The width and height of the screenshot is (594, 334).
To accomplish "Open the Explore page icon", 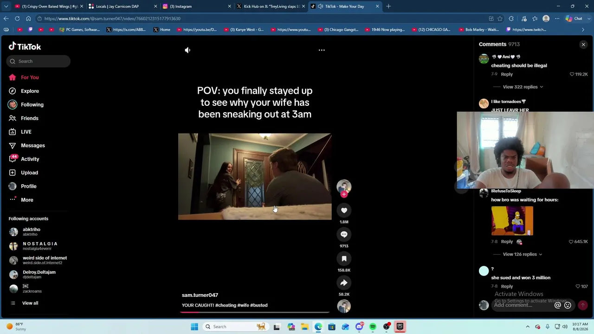I will (x=13, y=91).
